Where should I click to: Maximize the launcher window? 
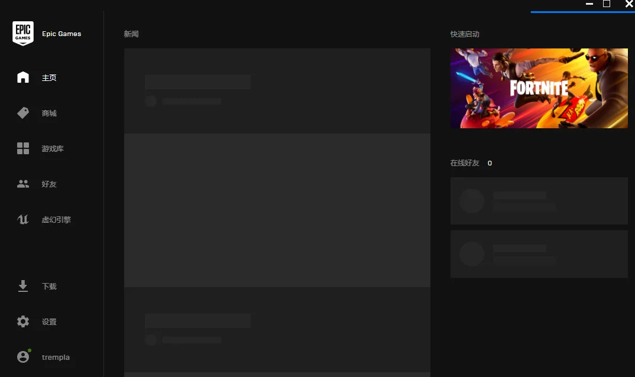607,4
